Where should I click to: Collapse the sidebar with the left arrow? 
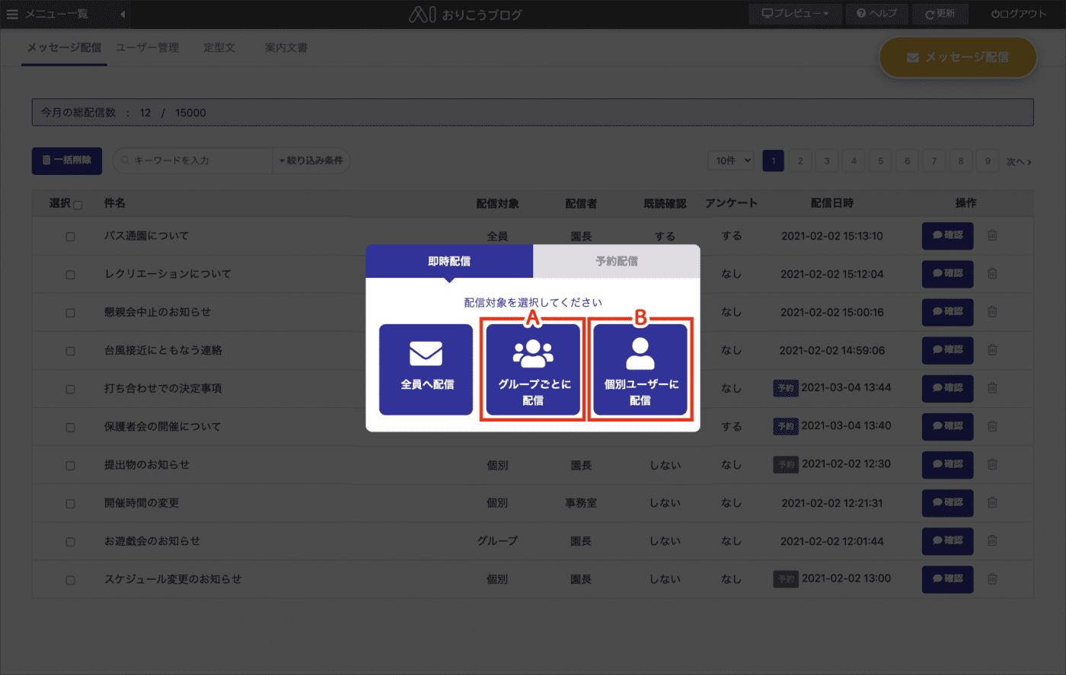pos(123,14)
